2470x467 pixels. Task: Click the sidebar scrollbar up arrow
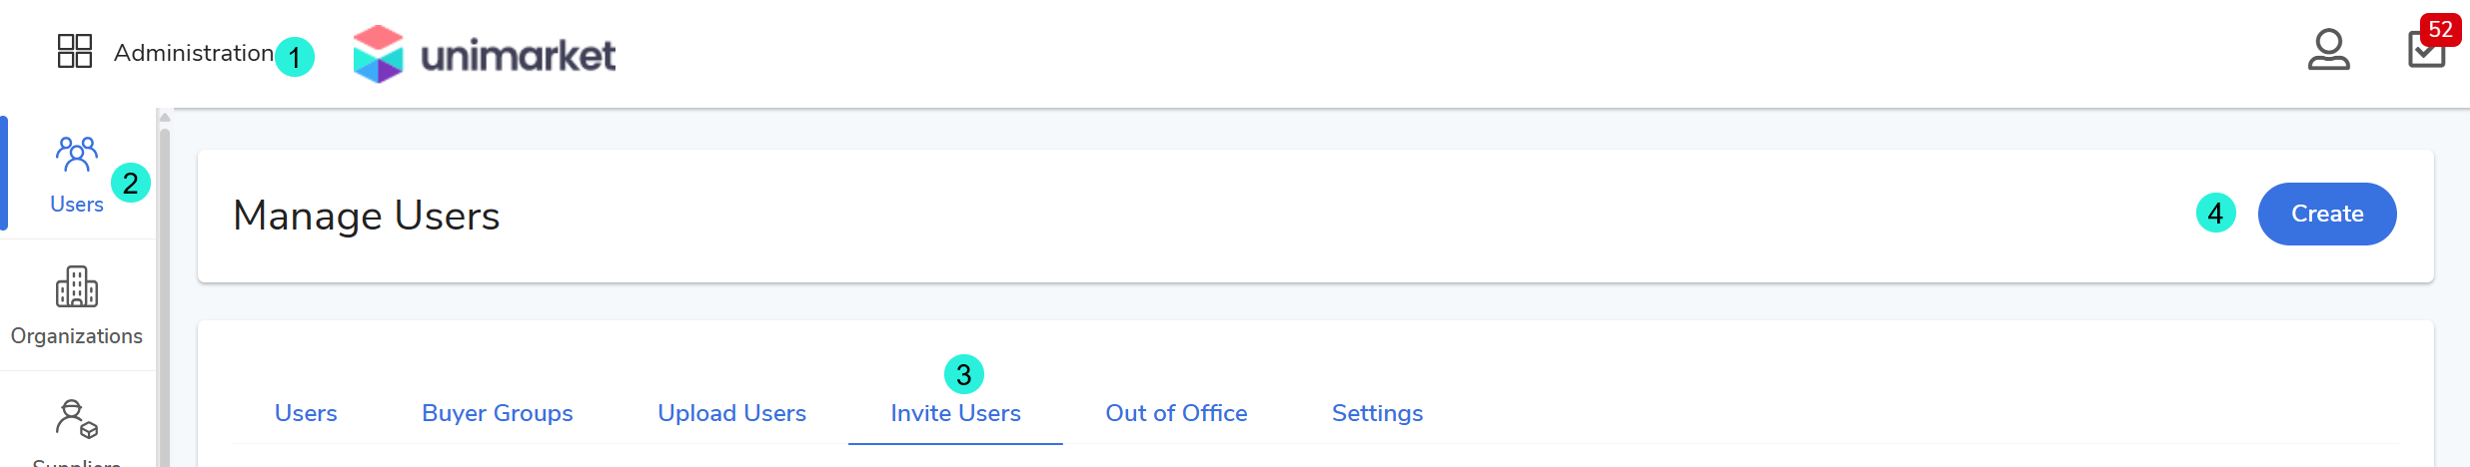tap(165, 118)
